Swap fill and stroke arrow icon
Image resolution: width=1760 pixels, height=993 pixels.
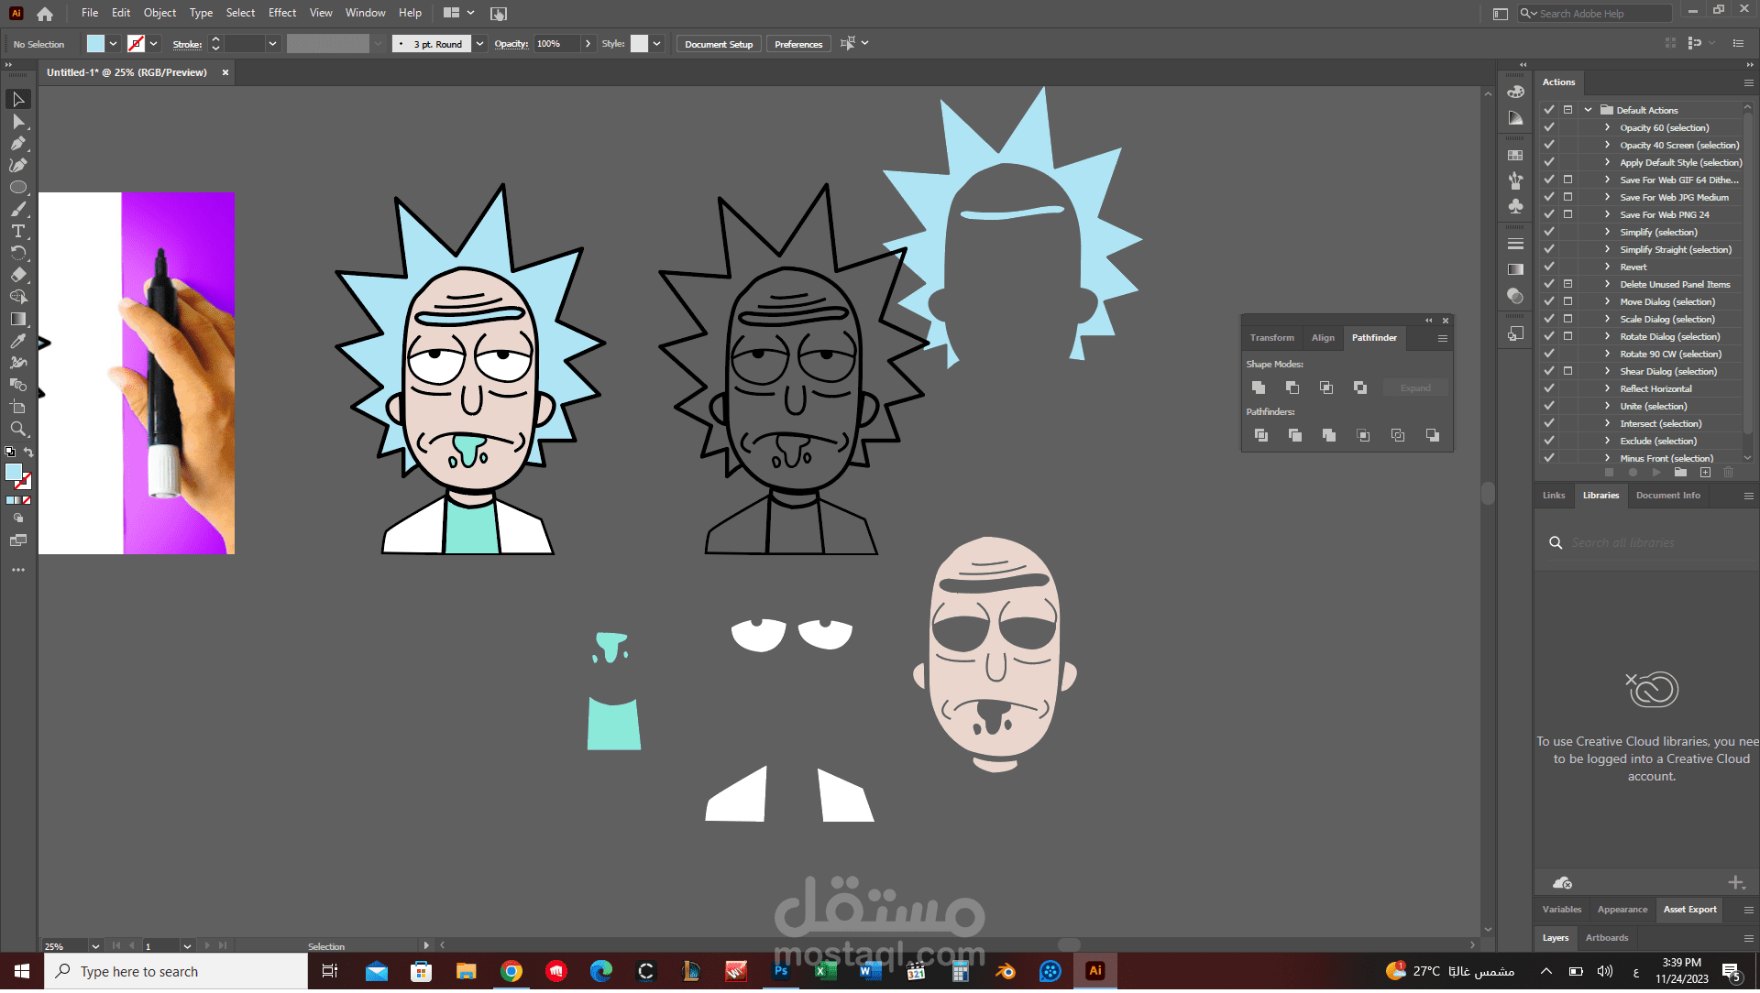28,453
